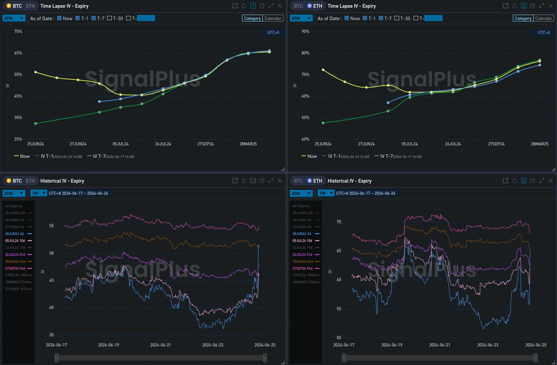Duplicate the ETH Time Lapse IV panel
The height and width of the screenshot is (365, 557).
(532, 6)
